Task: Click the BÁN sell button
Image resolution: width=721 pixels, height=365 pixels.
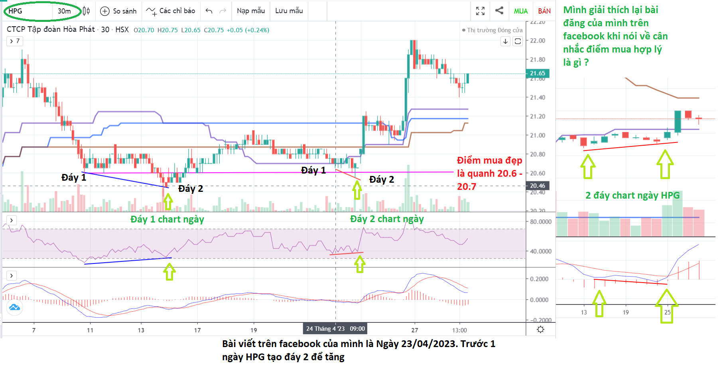Action: tap(544, 11)
